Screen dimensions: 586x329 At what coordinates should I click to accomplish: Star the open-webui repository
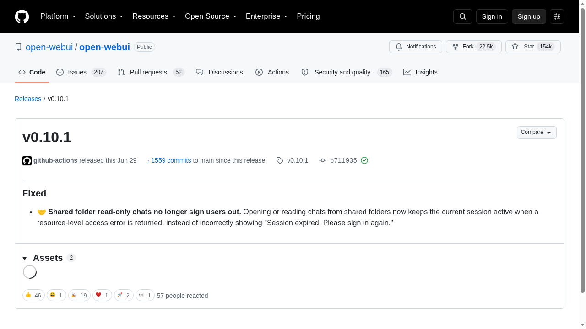coord(533,47)
